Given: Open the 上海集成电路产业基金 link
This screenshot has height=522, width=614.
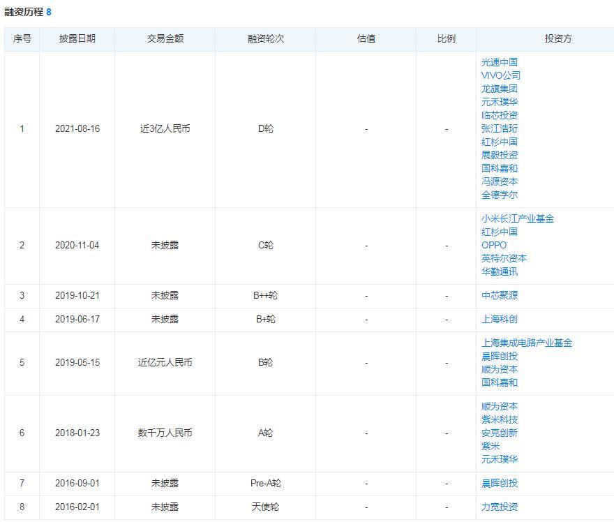Looking at the screenshot, I should 526,343.
